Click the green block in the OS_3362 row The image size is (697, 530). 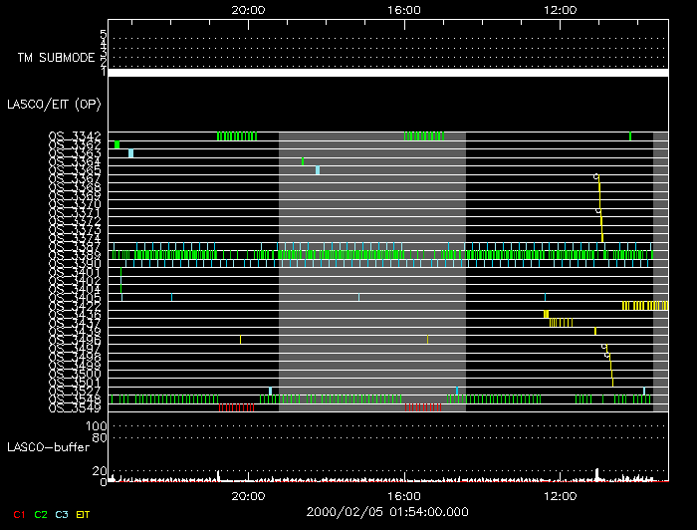point(116,144)
